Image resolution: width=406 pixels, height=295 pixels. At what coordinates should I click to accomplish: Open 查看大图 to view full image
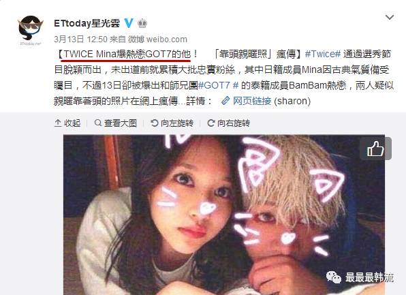[x=116, y=123]
